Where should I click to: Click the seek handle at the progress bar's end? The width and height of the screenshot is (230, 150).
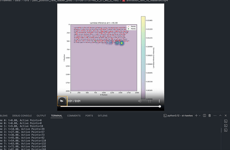pos(160,106)
